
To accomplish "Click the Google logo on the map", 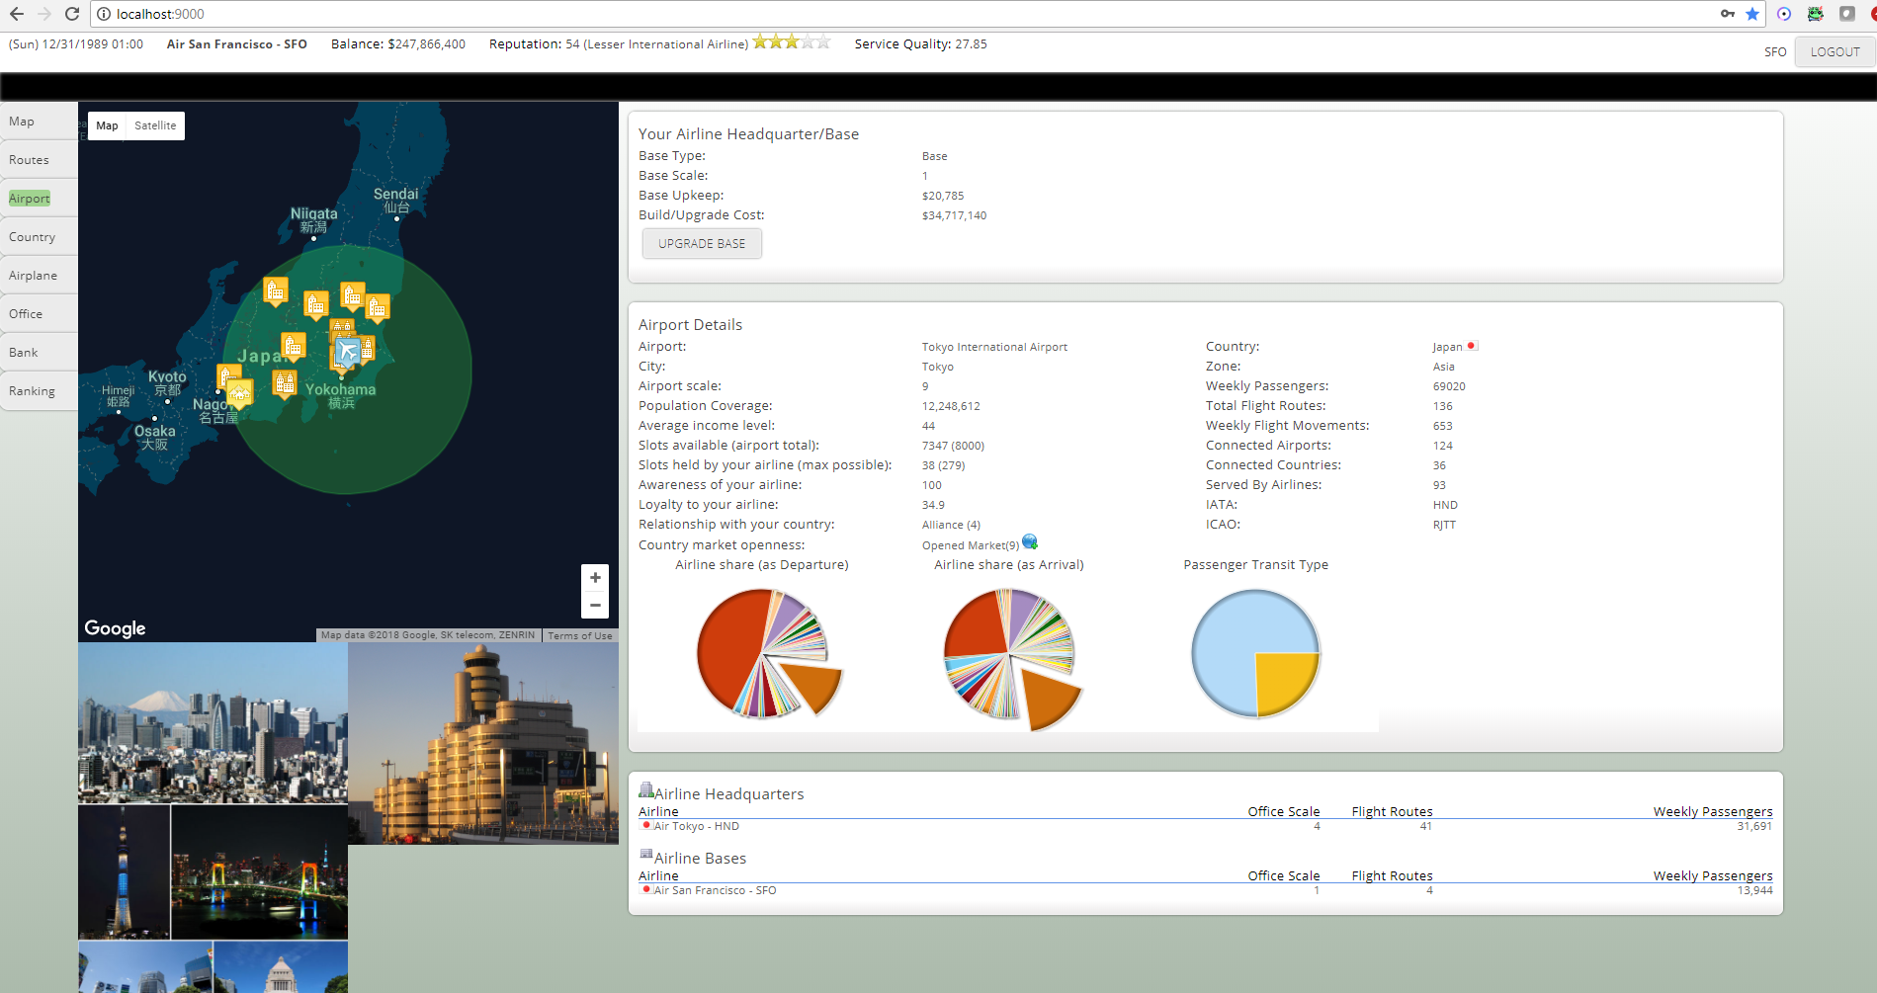I will pos(115,628).
